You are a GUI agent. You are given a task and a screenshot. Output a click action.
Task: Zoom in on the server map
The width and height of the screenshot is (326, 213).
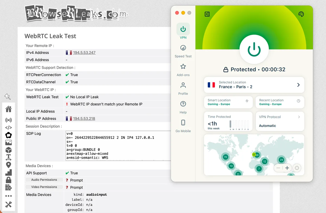tap(287, 168)
